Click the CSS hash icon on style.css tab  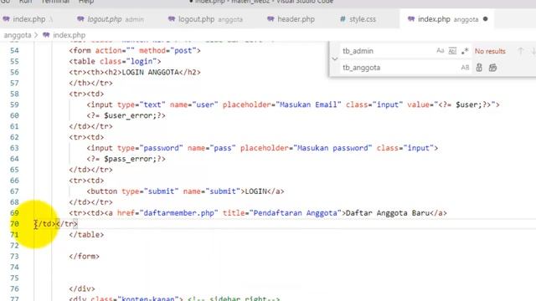click(343, 19)
